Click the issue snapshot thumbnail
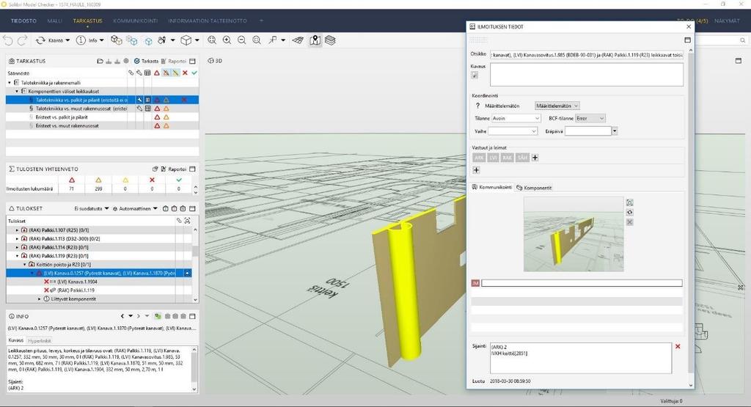Screen dimensions: 751x407 point(574,234)
